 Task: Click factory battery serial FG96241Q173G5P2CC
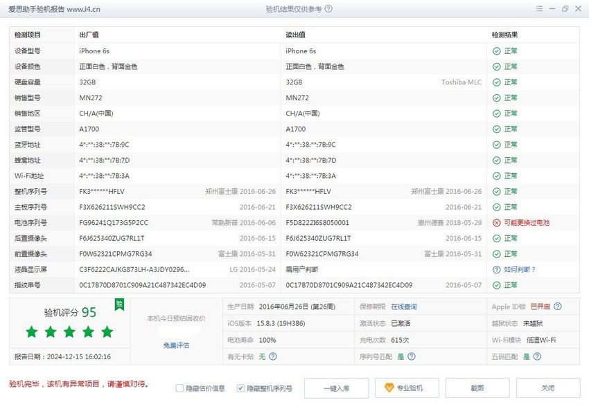tap(114, 223)
